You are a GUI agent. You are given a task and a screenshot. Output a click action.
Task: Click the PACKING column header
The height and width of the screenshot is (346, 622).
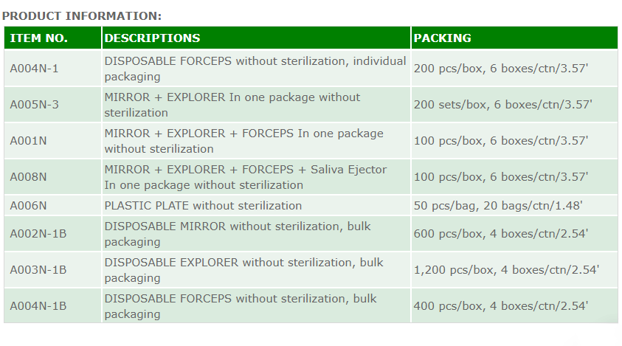point(442,38)
